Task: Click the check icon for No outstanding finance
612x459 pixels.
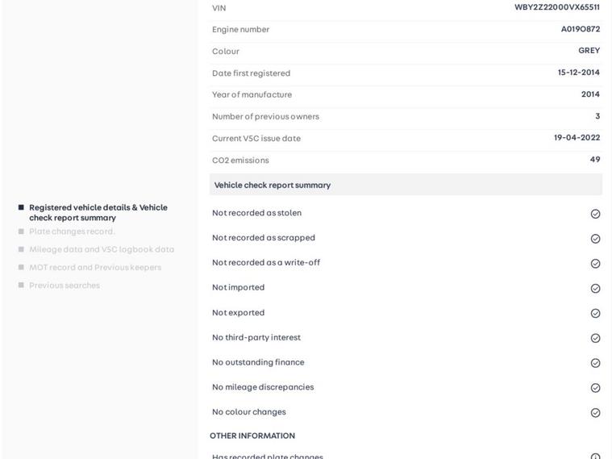Action: coord(595,363)
